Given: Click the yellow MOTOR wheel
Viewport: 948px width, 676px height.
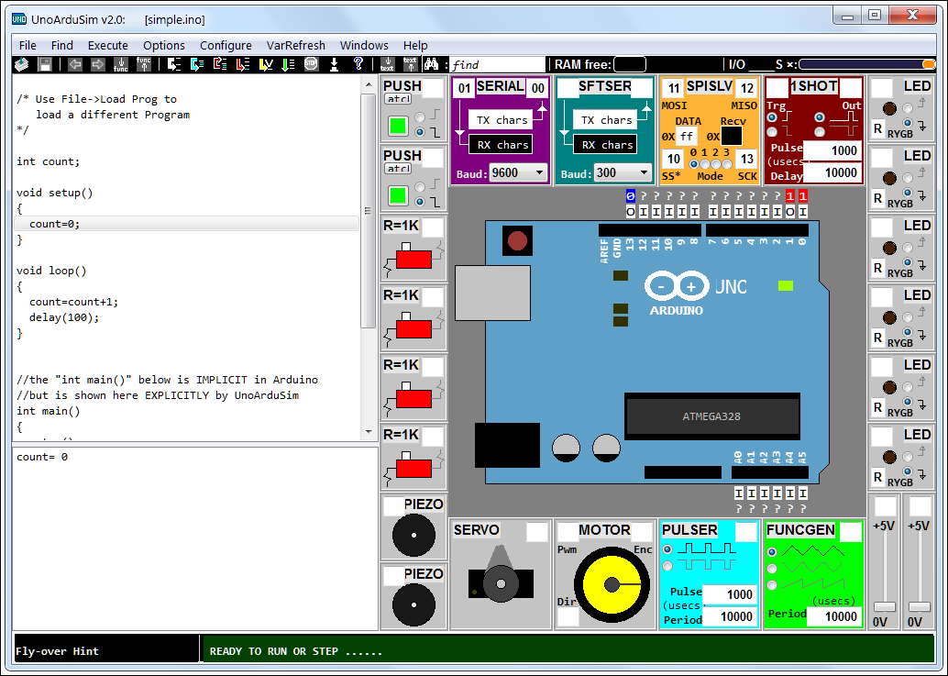Looking at the screenshot, I should pyautogui.click(x=612, y=584).
